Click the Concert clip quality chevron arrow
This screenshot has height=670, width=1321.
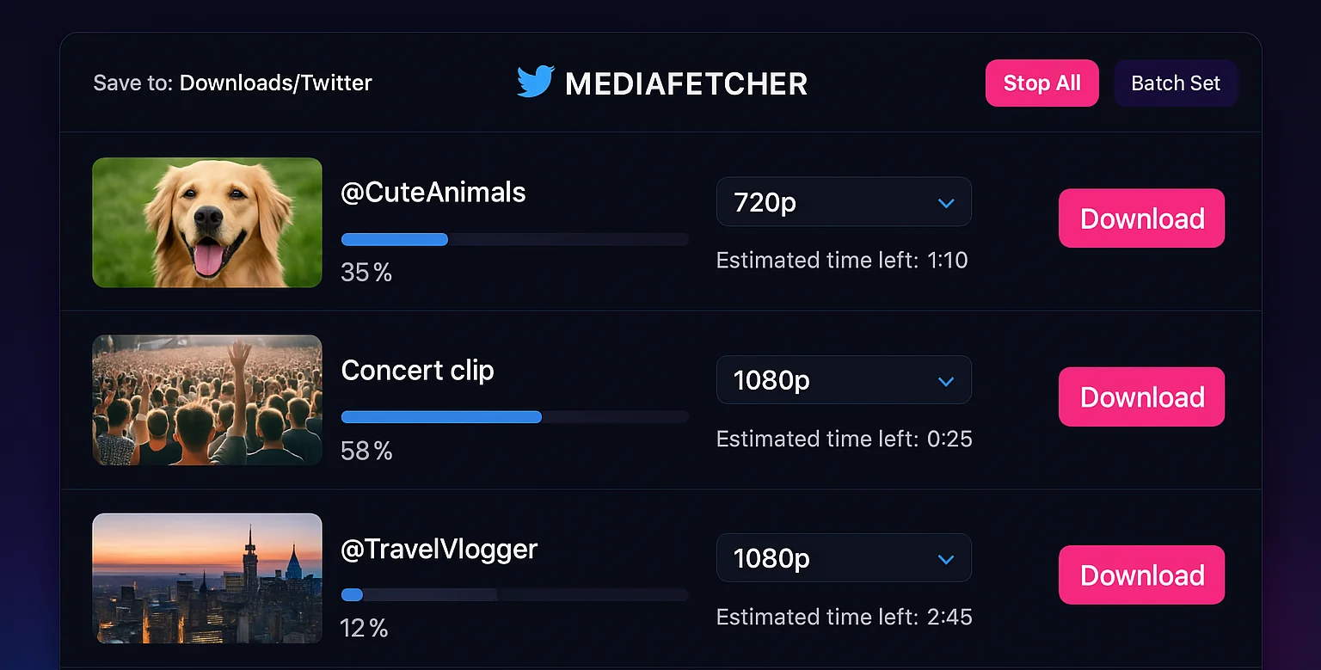946,381
